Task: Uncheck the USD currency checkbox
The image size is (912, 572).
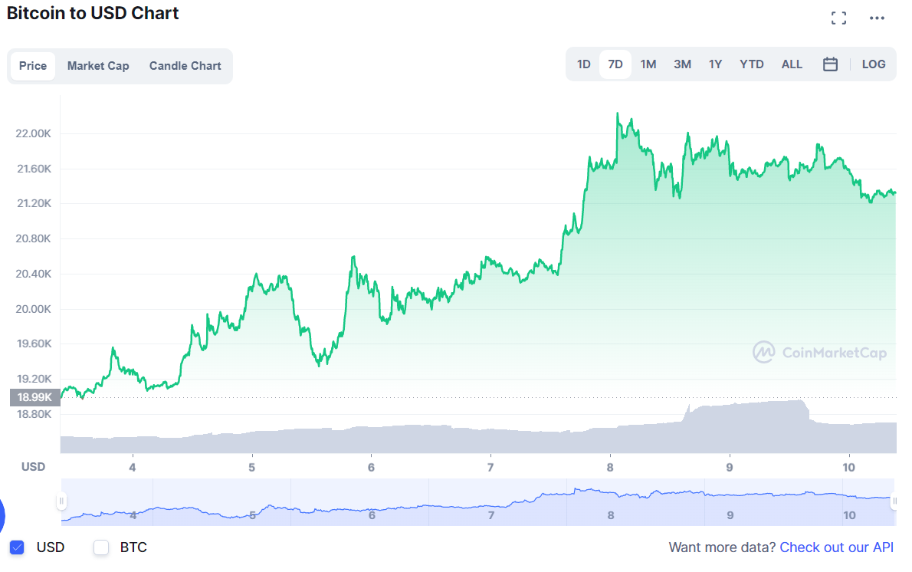Action: pyautogui.click(x=17, y=547)
